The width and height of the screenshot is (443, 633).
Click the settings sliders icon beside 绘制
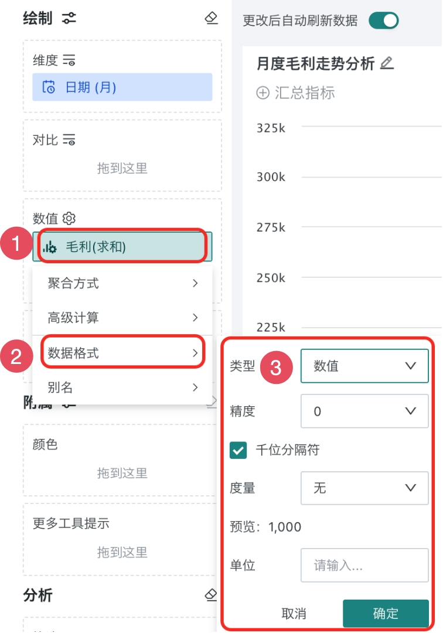(69, 18)
